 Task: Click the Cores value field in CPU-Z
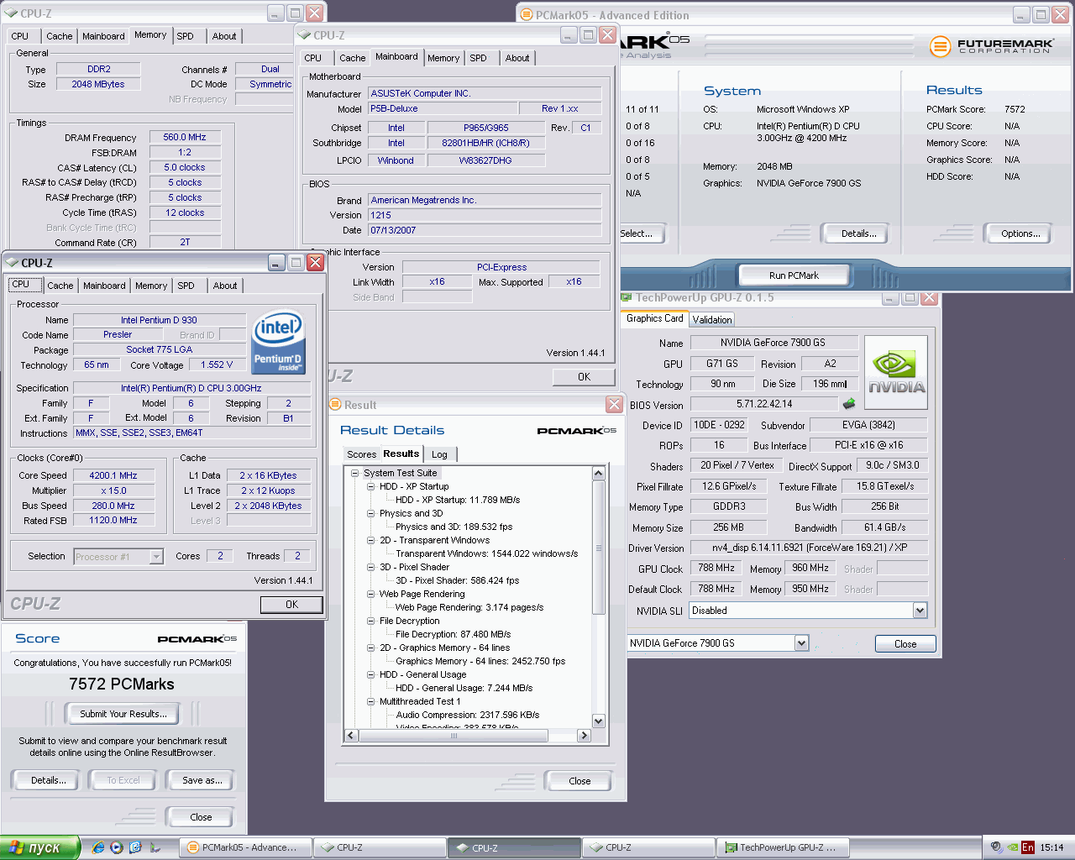[220, 556]
